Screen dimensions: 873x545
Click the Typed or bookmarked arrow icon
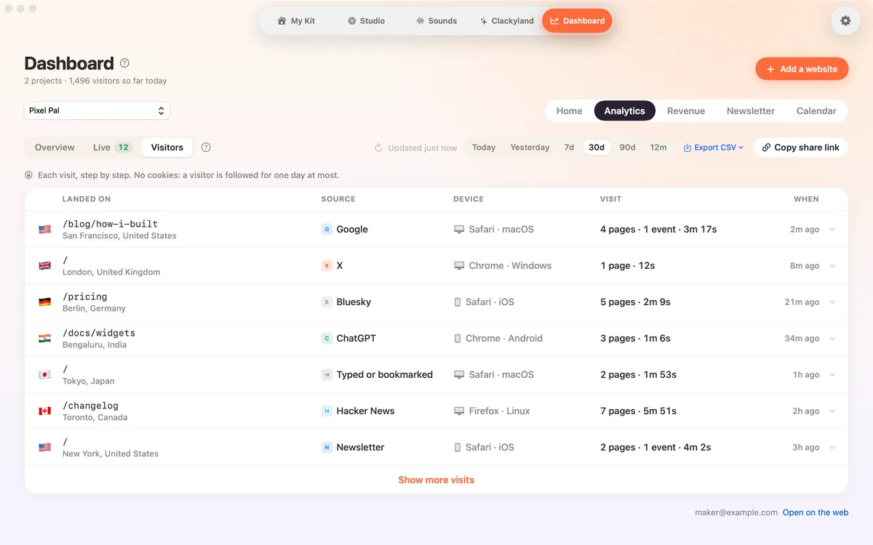(x=327, y=375)
